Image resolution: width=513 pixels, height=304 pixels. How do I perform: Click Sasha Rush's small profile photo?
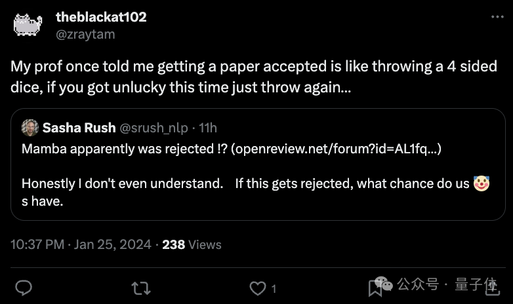coord(30,127)
